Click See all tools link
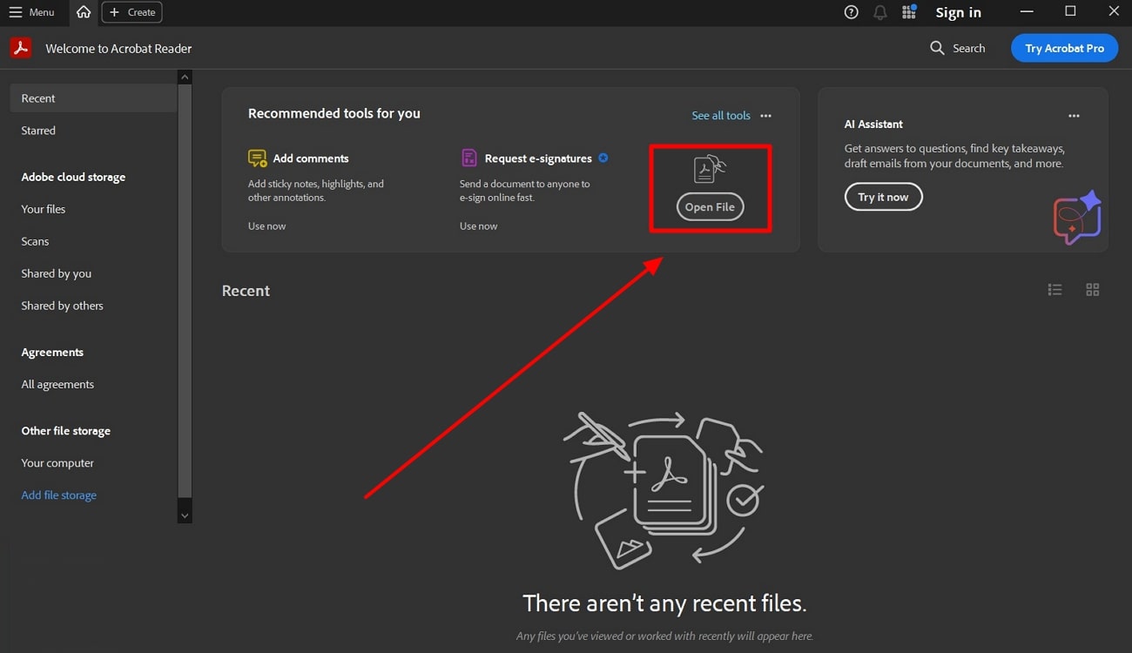 721,115
